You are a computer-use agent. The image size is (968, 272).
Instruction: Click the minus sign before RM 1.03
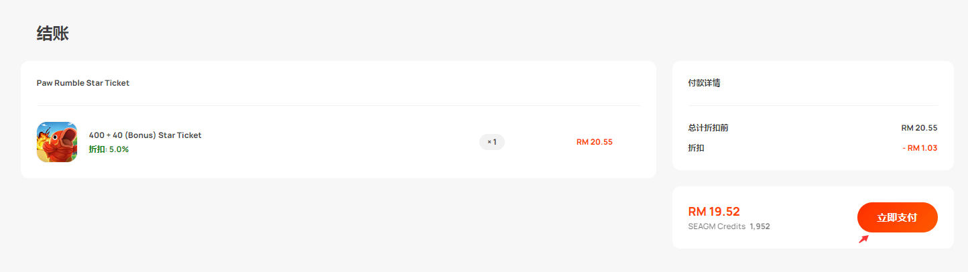(x=905, y=147)
